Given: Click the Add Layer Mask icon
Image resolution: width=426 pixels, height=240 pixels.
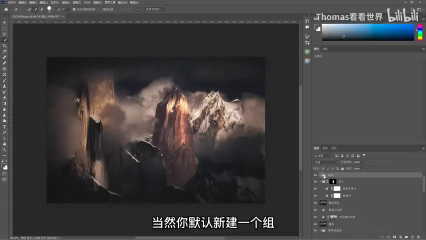Looking at the screenshot, I should tap(394, 237).
